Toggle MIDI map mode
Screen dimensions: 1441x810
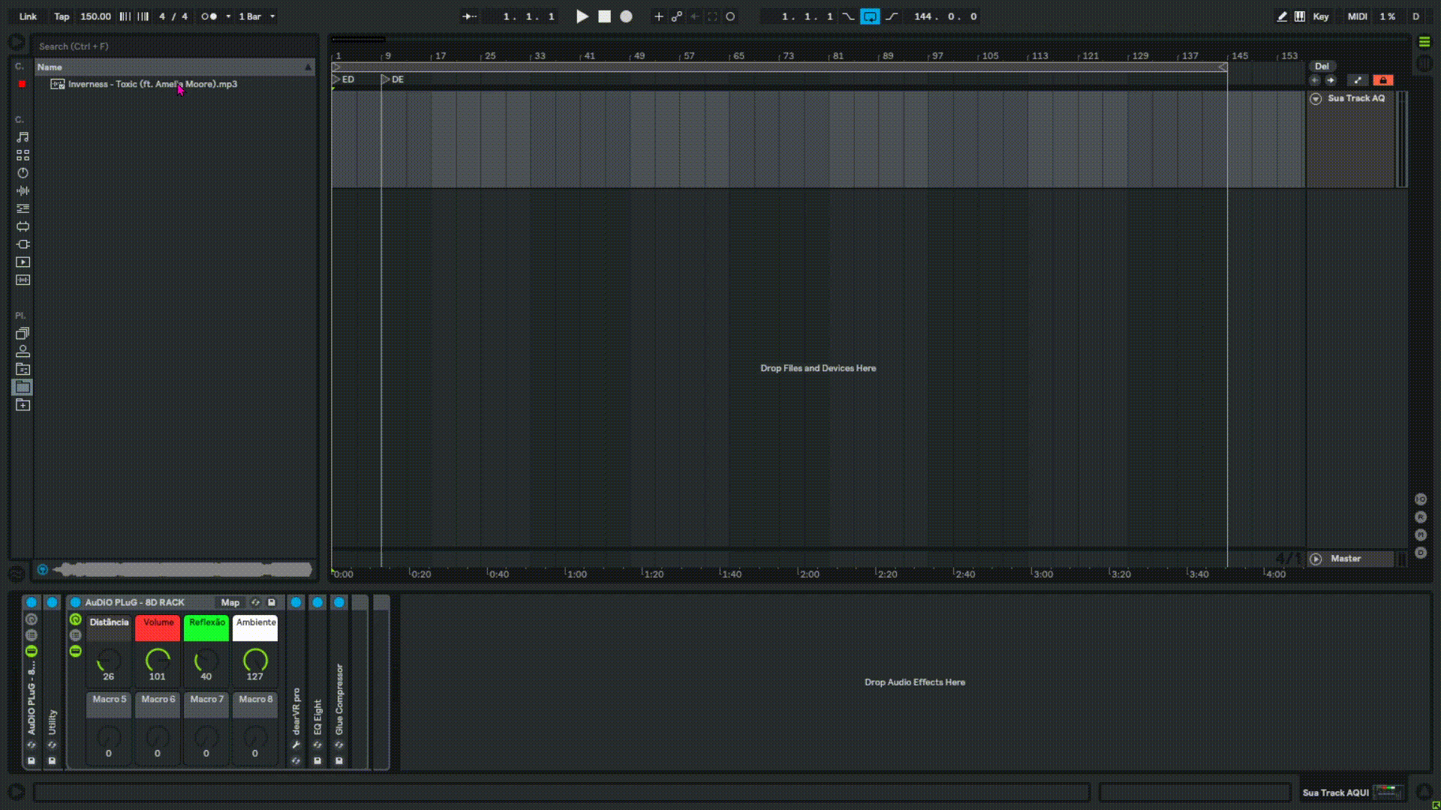click(x=1357, y=16)
